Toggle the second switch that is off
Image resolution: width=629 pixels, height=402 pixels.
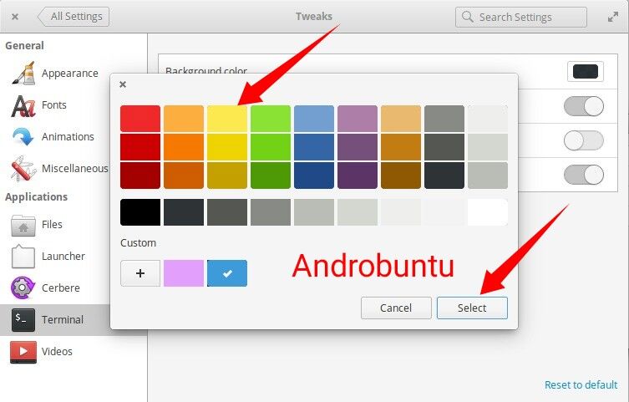(x=583, y=140)
